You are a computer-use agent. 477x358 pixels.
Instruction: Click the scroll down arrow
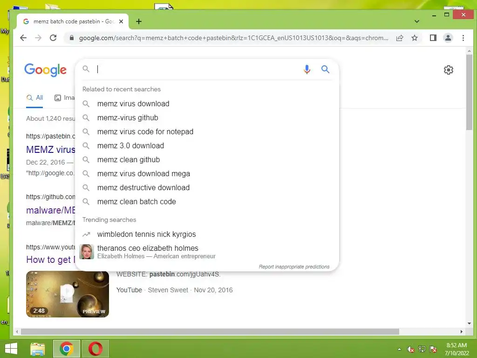coord(469,324)
